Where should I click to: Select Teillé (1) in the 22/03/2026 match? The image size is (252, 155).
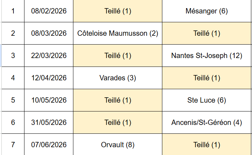click(118, 56)
